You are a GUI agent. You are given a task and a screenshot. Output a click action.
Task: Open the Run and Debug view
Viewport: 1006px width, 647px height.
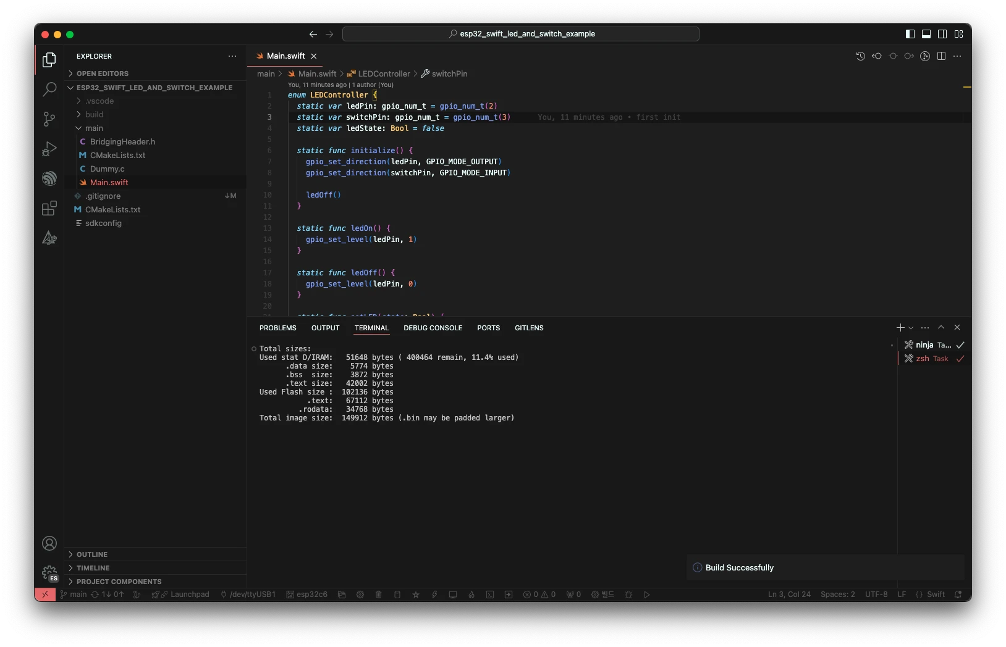pyautogui.click(x=49, y=149)
